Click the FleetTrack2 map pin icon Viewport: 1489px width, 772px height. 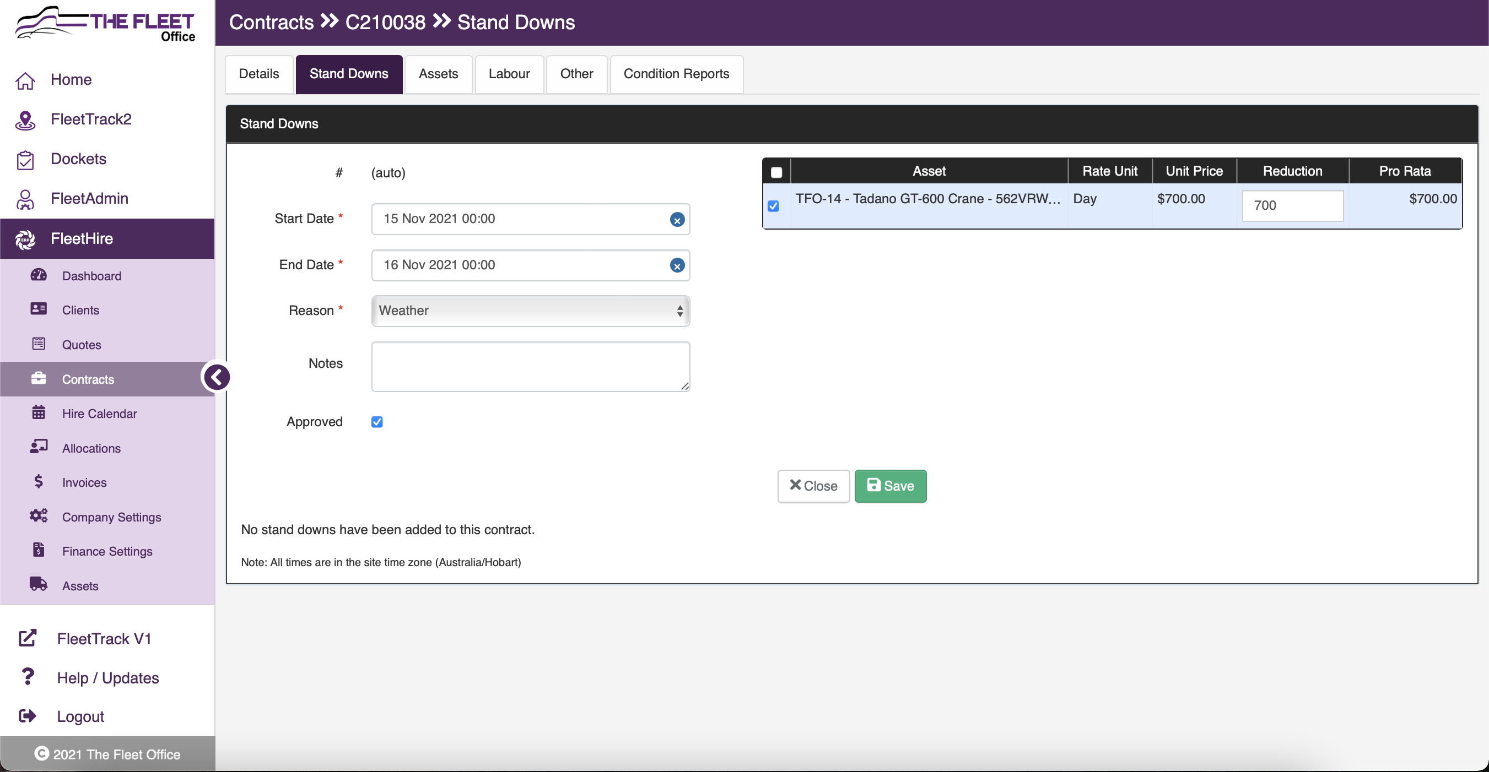tap(25, 119)
